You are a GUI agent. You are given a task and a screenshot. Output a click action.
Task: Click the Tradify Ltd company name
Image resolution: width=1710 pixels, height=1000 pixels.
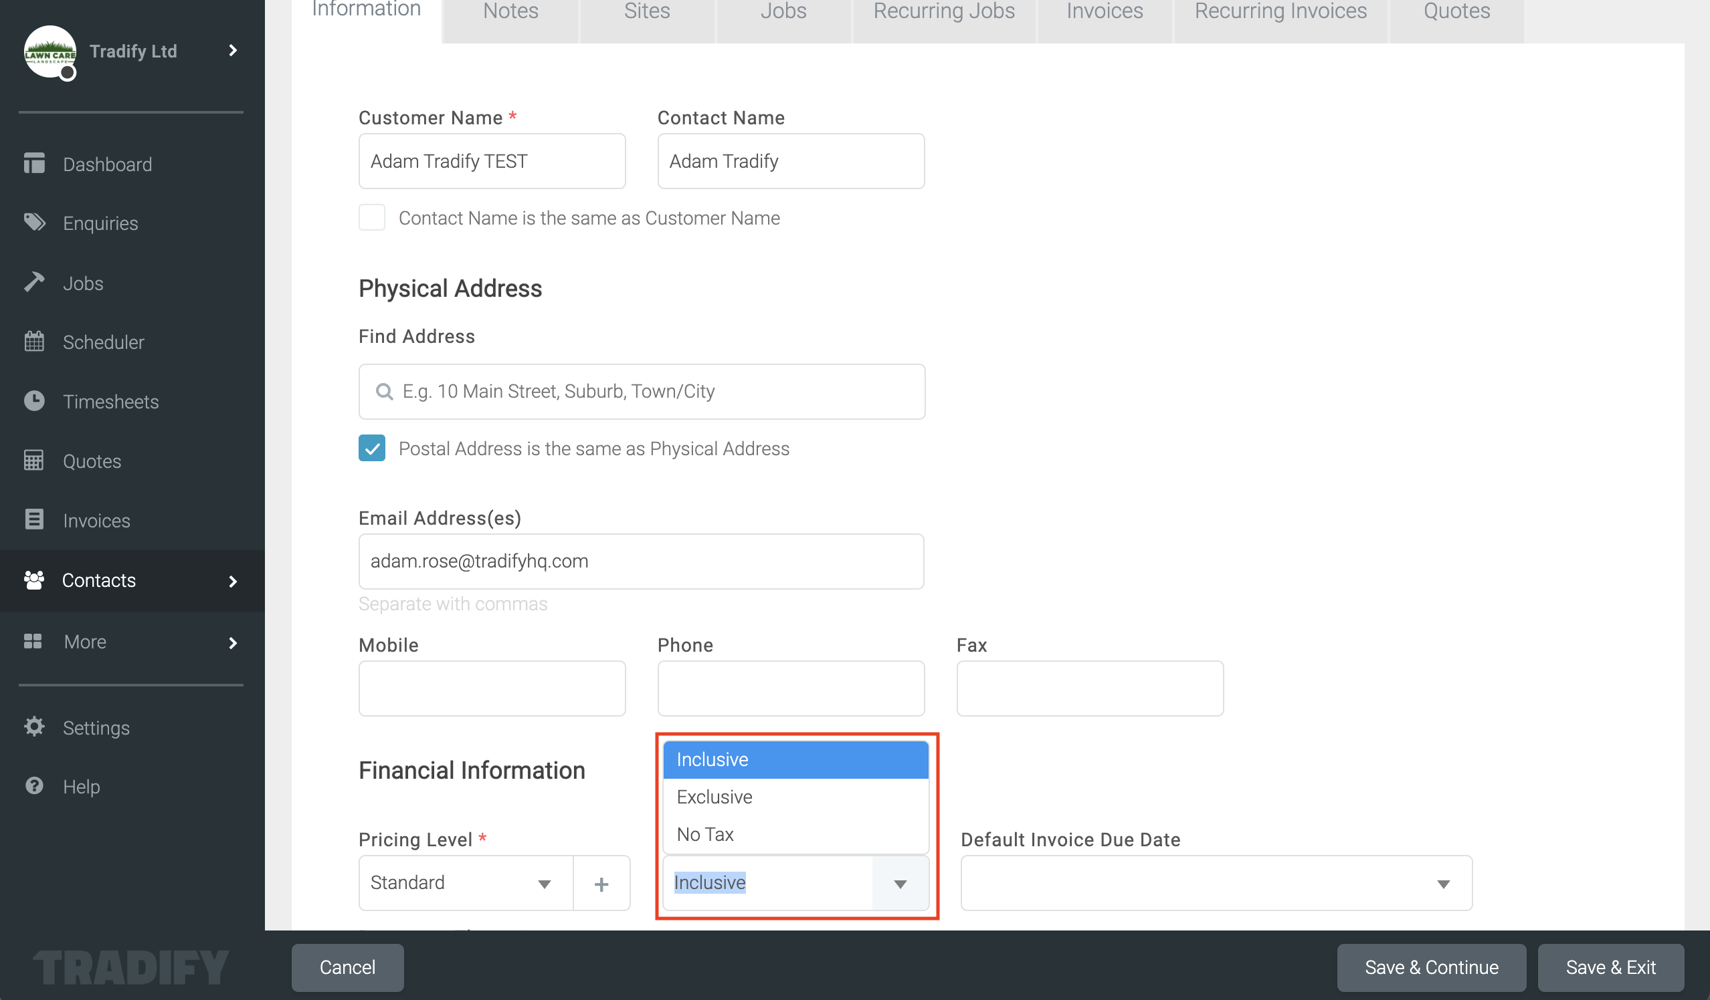(x=133, y=51)
